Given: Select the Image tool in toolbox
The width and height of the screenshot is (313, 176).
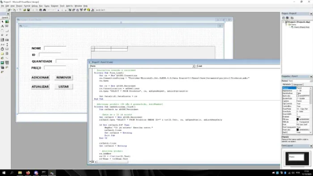Looking at the screenshot, I should pos(2,63).
